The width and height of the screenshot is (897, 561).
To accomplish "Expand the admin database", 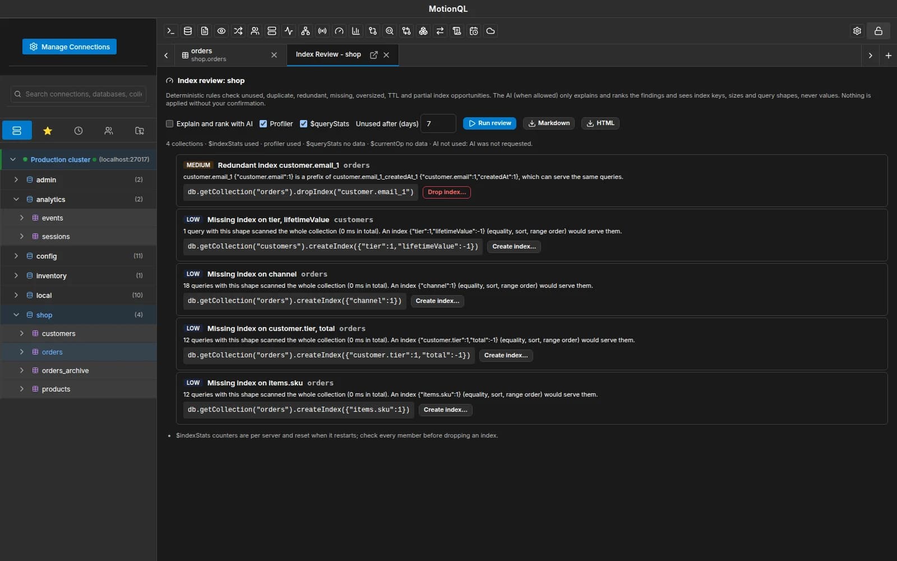I will [x=16, y=180].
